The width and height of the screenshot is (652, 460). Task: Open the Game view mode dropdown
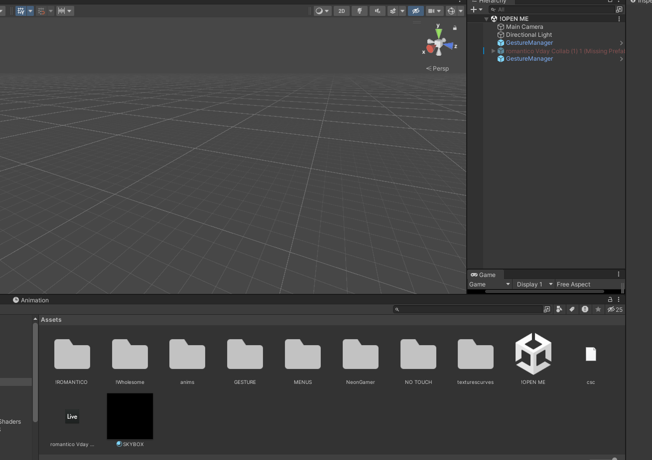pyautogui.click(x=490, y=284)
